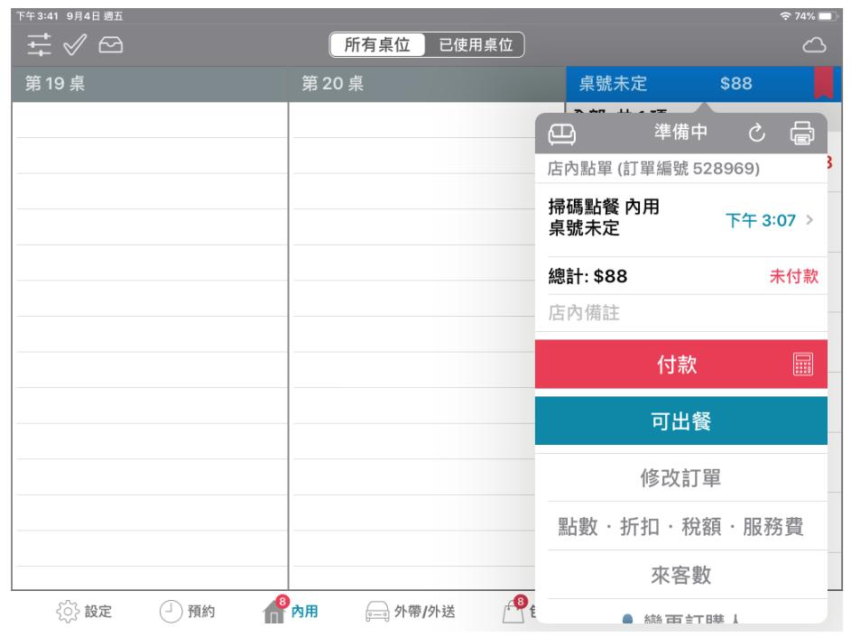
Task: Tap the red bookmark ribbon on order header
Action: coord(823,82)
